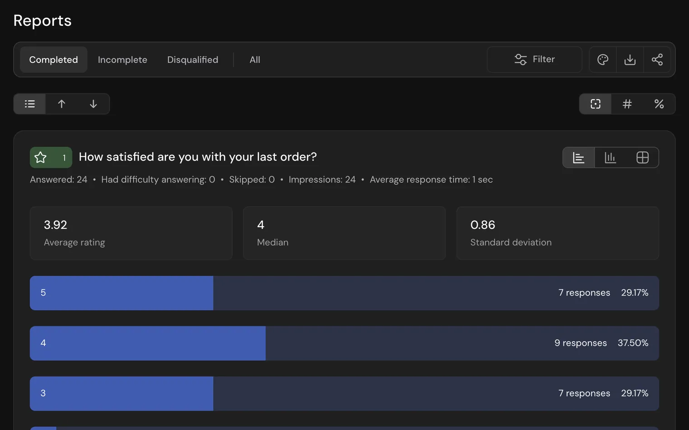
Task: Switch to the All tab
Action: (255, 60)
